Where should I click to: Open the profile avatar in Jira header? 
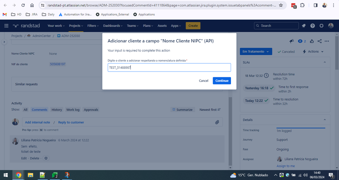pyautogui.click(x=331, y=26)
